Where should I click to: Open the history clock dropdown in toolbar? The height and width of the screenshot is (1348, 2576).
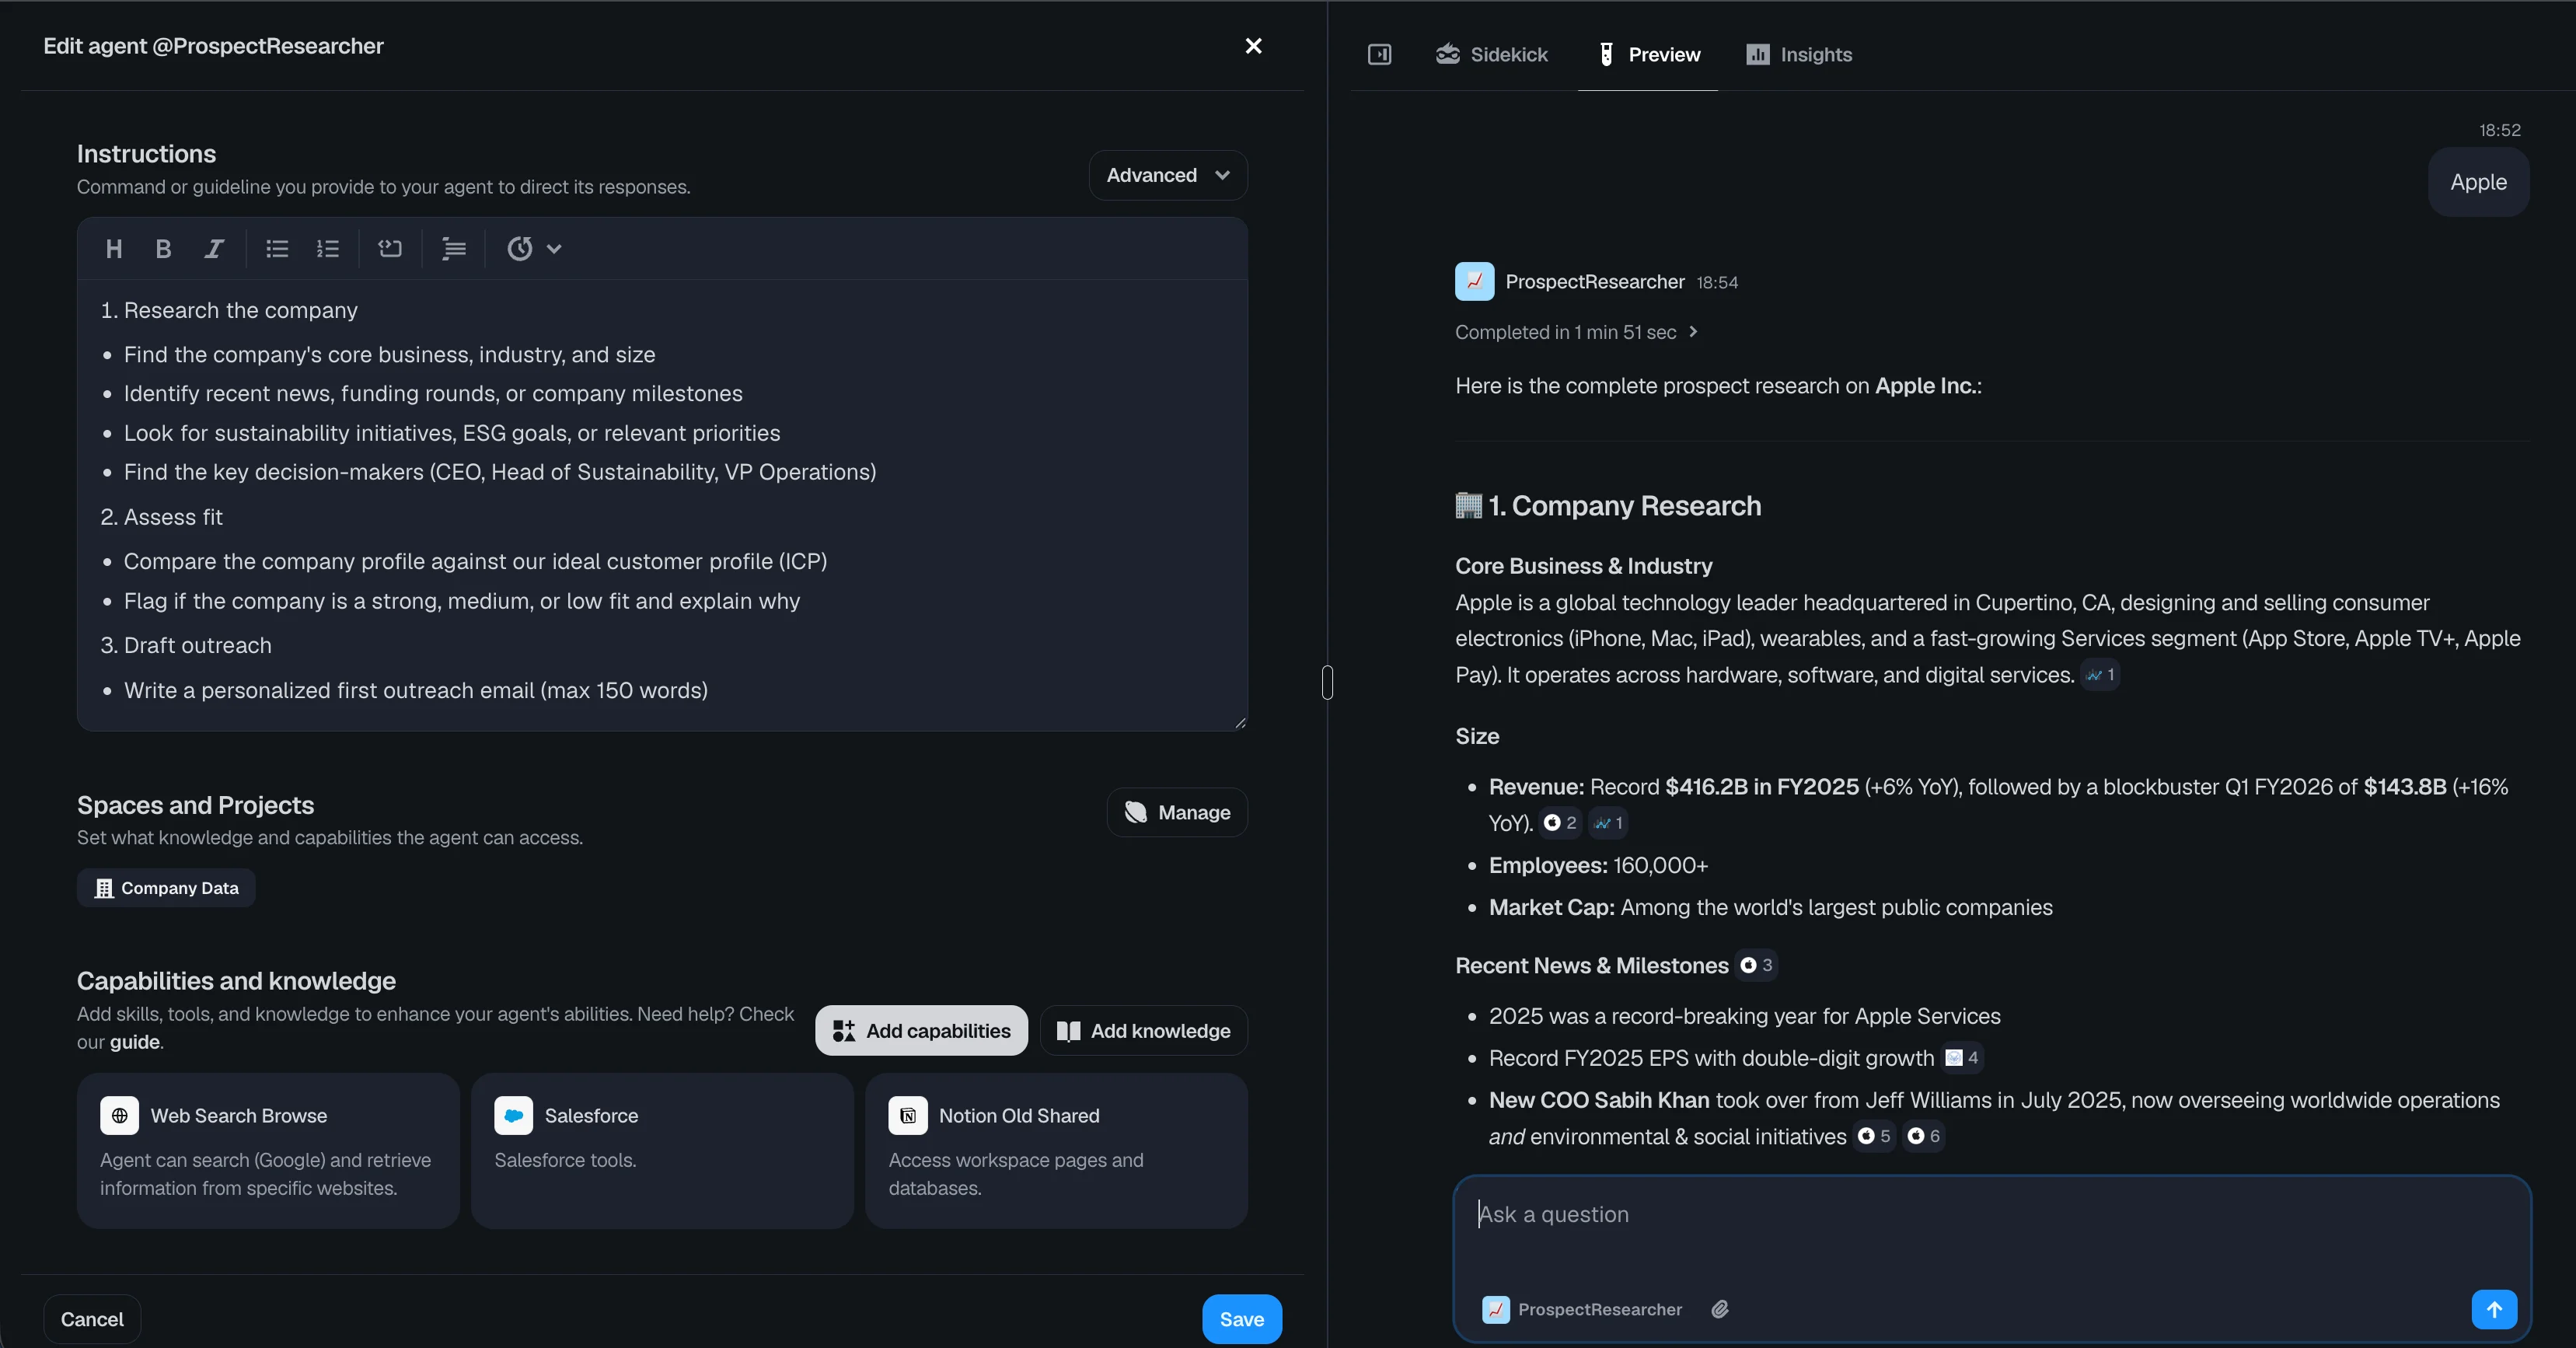click(533, 249)
